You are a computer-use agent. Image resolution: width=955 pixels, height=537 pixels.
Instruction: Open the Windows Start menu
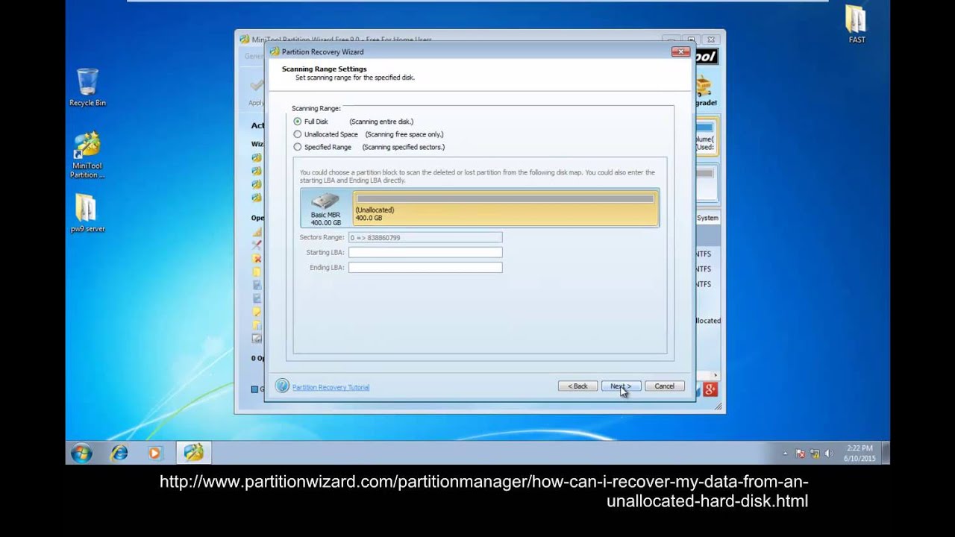(81, 453)
